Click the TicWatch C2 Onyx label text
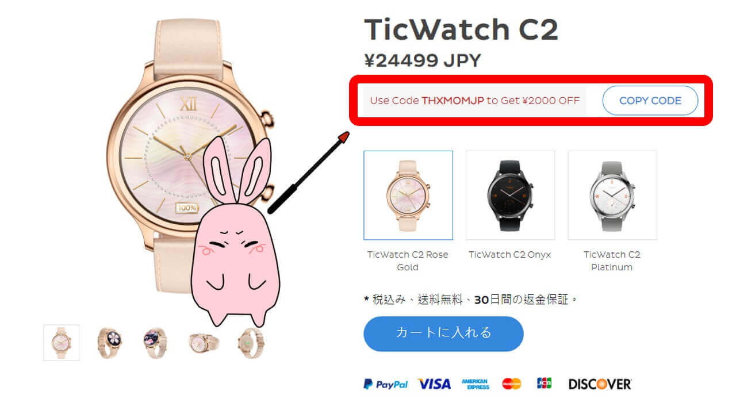 [x=510, y=255]
